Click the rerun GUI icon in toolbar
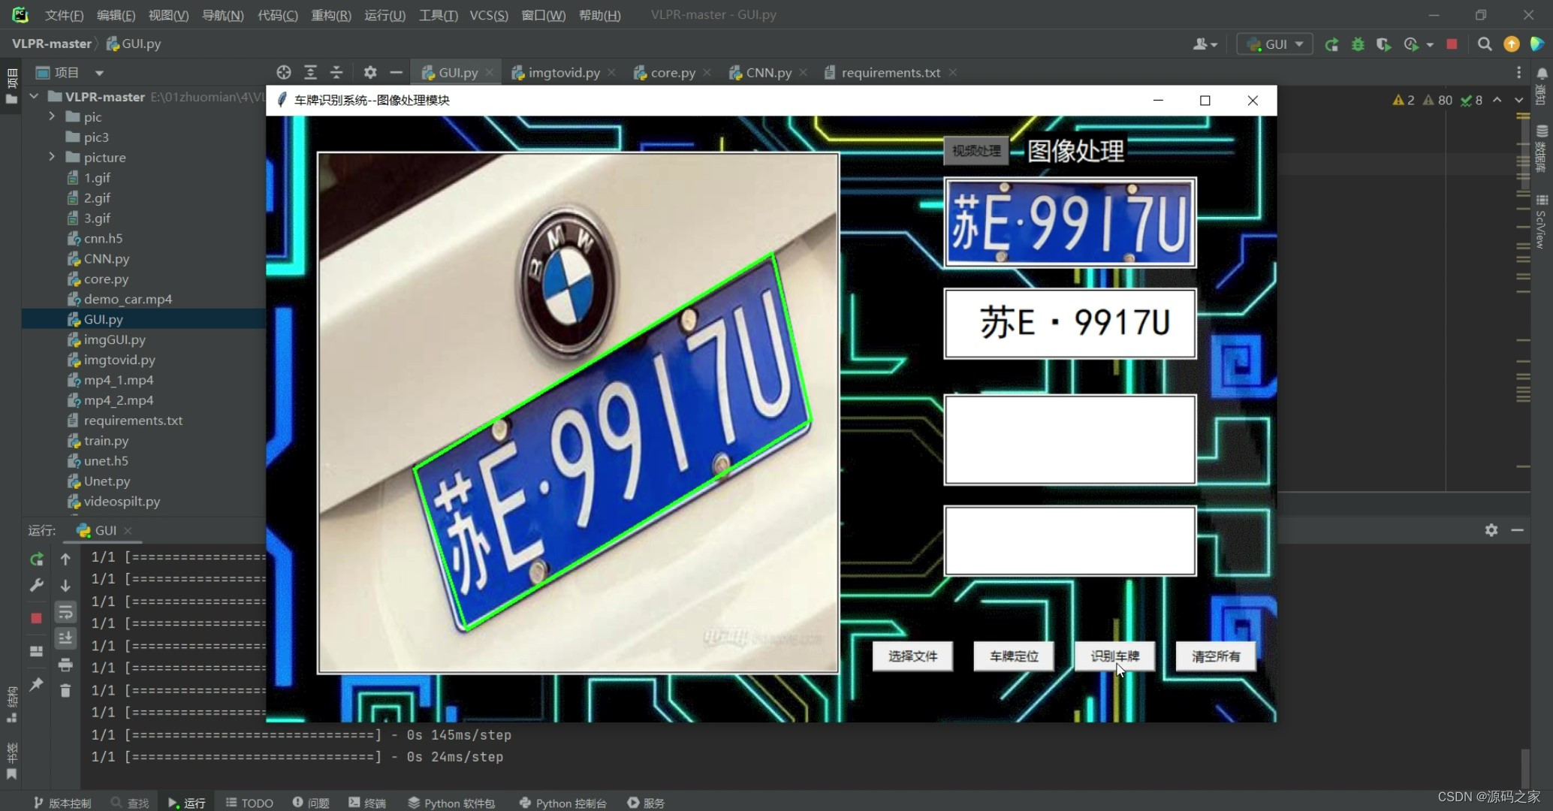The height and width of the screenshot is (811, 1553). click(x=1331, y=44)
